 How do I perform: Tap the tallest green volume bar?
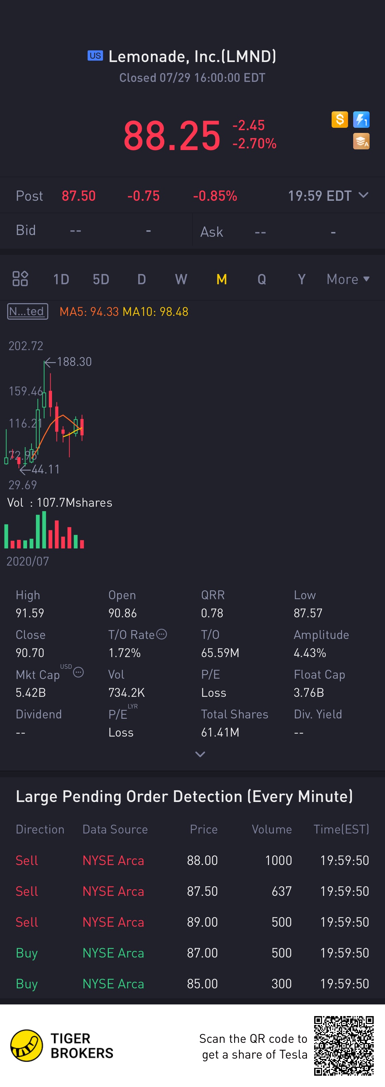[44, 530]
